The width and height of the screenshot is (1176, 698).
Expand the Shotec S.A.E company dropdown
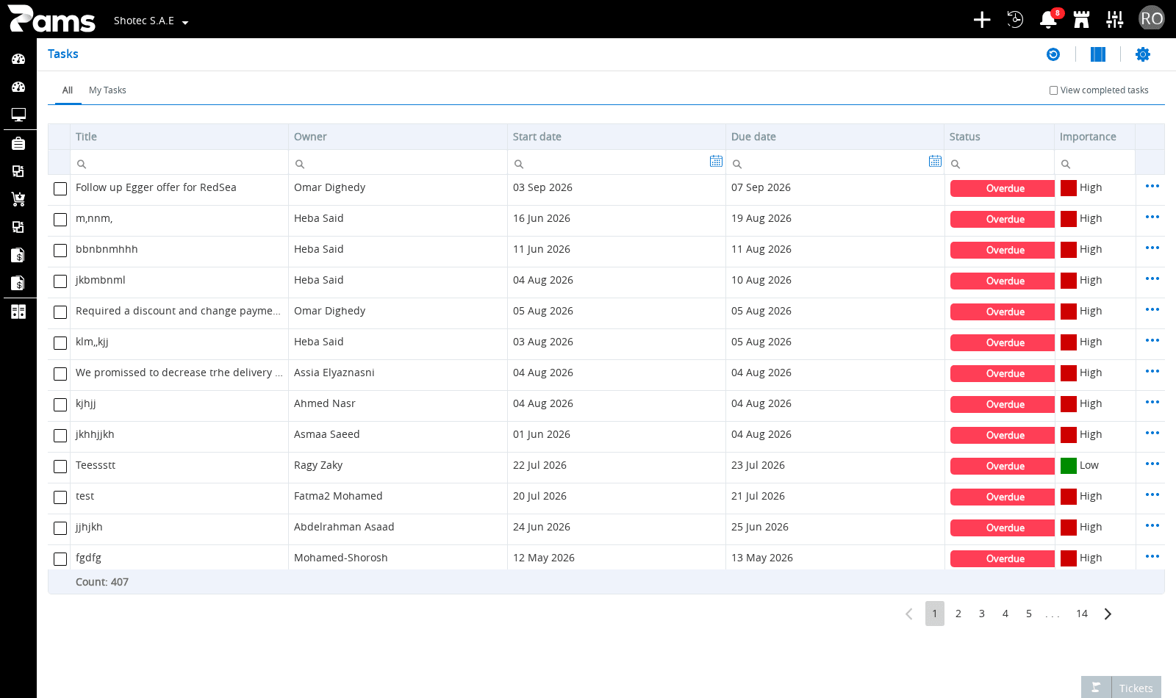(151, 21)
